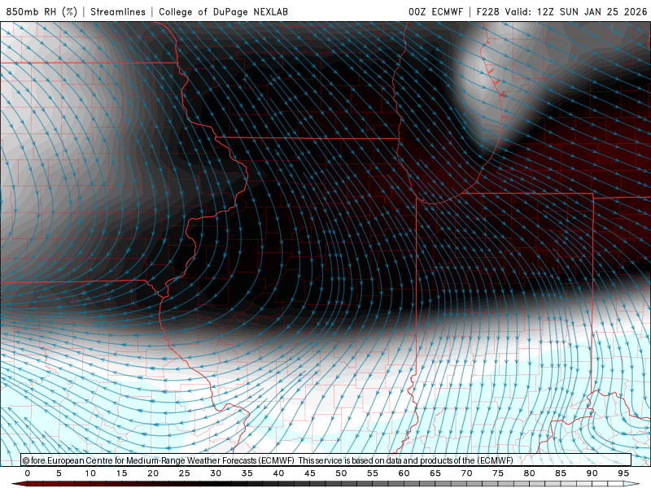Click the "60" colorbar scale label
This screenshot has width=651, height=488.
click(404, 473)
